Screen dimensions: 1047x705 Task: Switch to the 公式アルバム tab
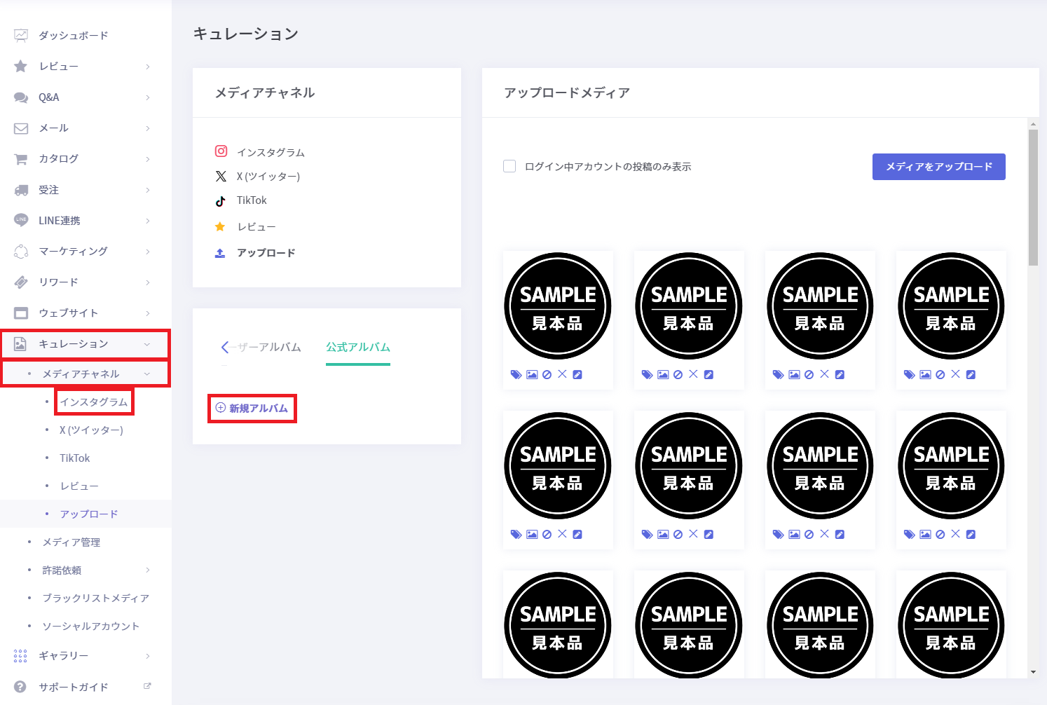pos(357,348)
